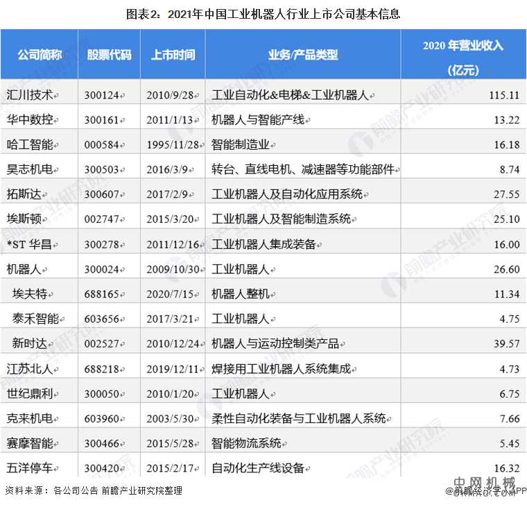Select business type 工业机器人及智能制造系统

click(281, 219)
